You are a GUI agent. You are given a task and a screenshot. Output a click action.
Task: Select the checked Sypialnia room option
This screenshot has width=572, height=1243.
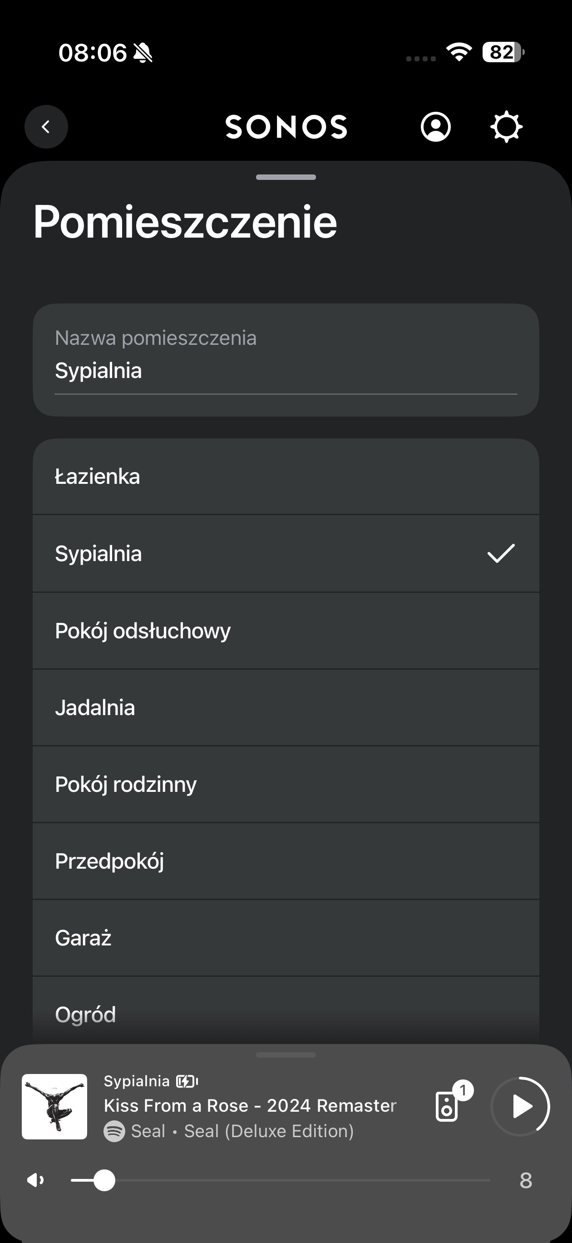pos(286,553)
